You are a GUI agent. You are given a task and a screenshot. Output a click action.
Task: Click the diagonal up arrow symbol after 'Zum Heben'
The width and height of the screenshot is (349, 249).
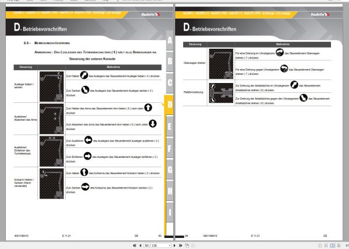pyautogui.click(x=84, y=75)
